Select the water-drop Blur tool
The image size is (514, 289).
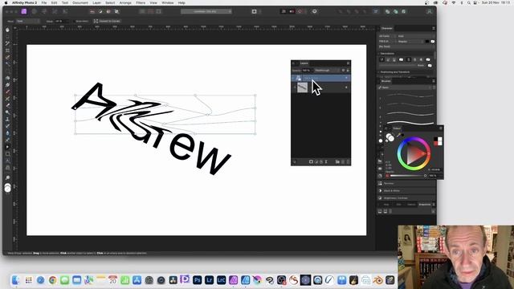7,133
